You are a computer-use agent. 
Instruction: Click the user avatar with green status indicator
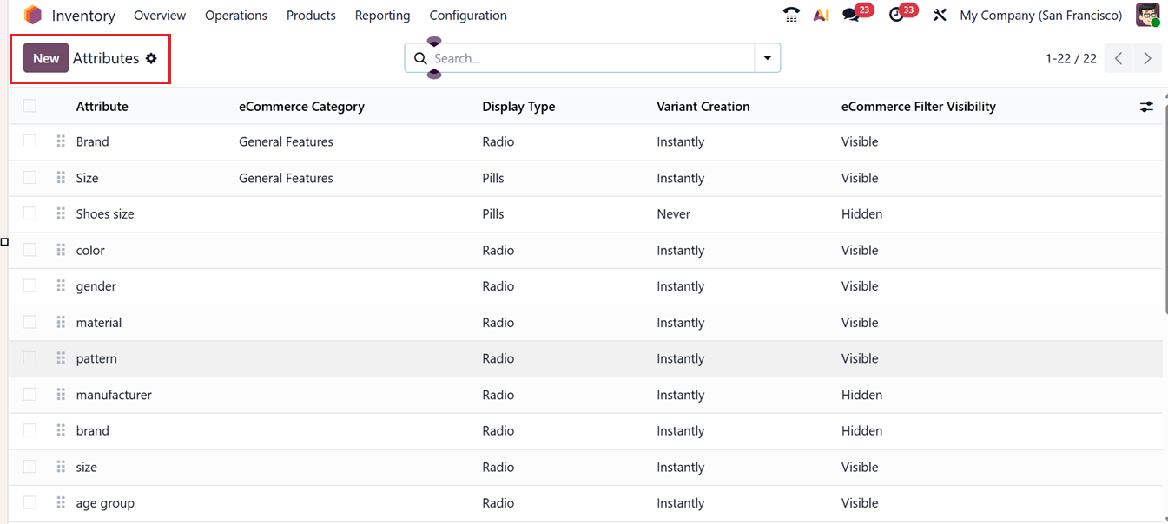[x=1148, y=15]
